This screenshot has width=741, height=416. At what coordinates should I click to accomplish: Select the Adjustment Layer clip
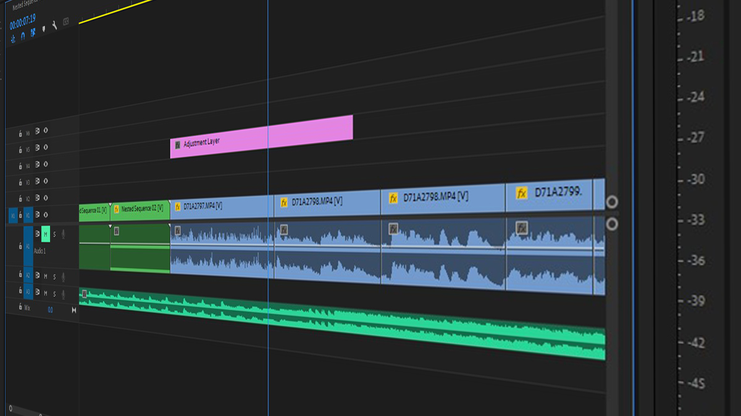262,136
